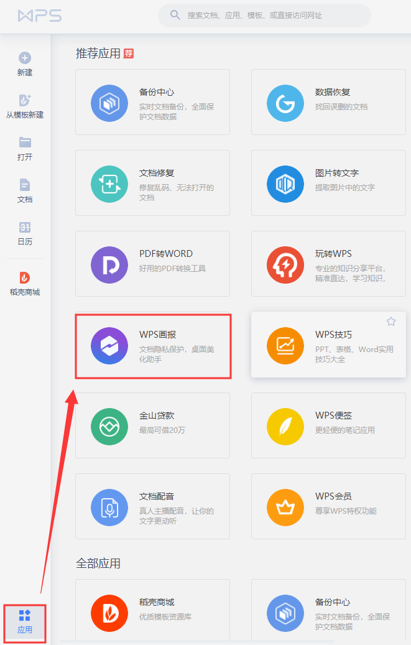Focus the document and app search field
This screenshot has height=645, width=411.
pyautogui.click(x=264, y=16)
